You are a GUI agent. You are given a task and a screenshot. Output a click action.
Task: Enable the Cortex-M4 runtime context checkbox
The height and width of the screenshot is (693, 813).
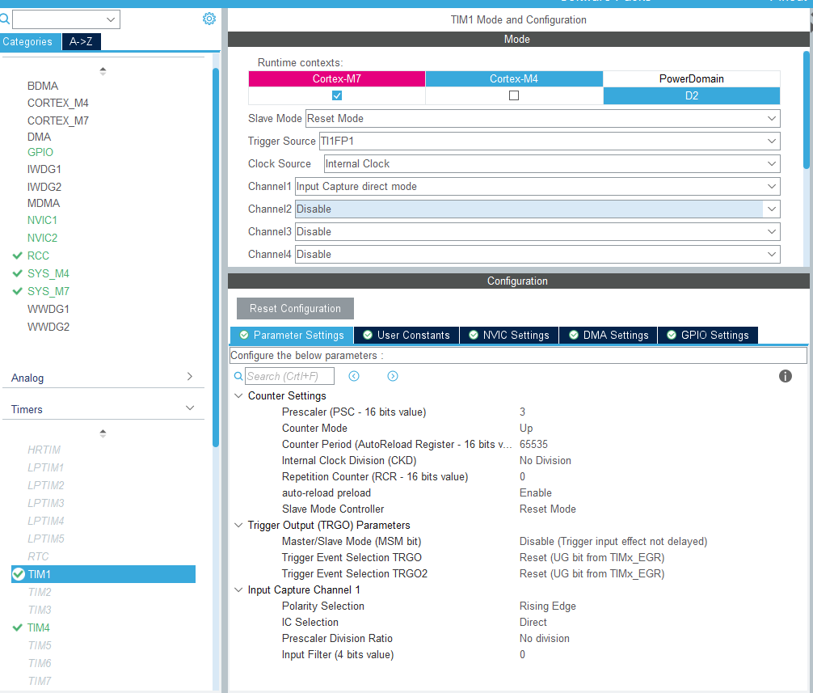pyautogui.click(x=514, y=95)
